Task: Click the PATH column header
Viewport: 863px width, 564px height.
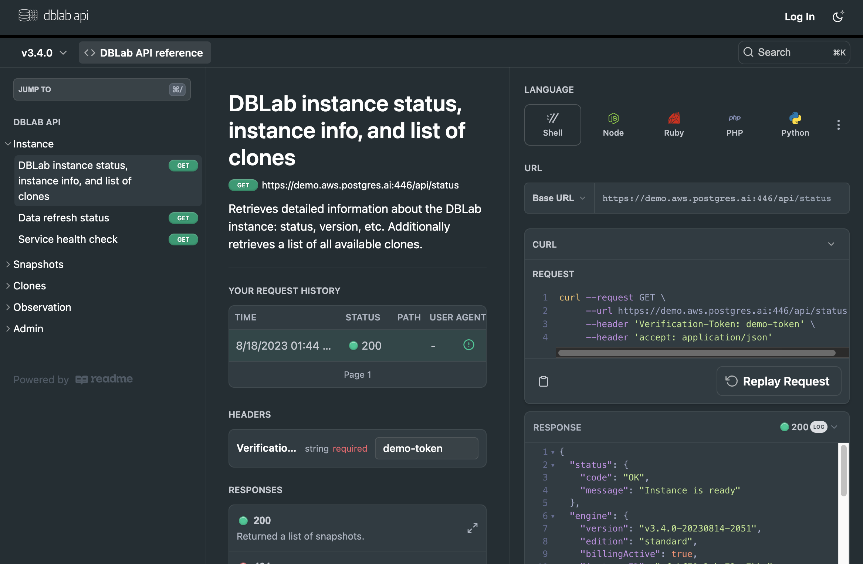Action: coord(409,317)
